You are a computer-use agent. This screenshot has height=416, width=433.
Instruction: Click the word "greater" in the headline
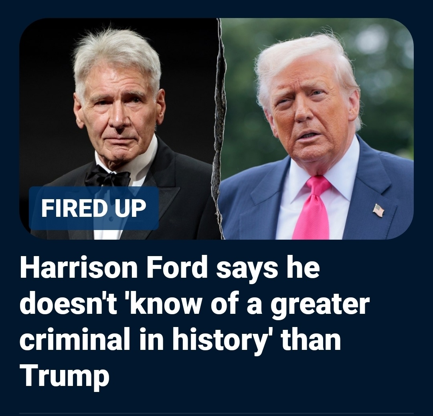(320, 306)
